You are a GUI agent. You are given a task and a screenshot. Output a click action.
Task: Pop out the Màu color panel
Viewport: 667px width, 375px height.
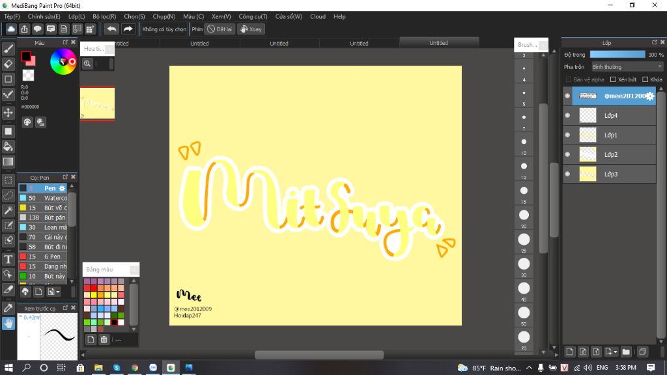pyautogui.click(x=65, y=42)
